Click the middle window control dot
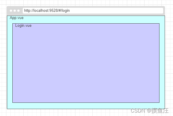 coord(15,11)
